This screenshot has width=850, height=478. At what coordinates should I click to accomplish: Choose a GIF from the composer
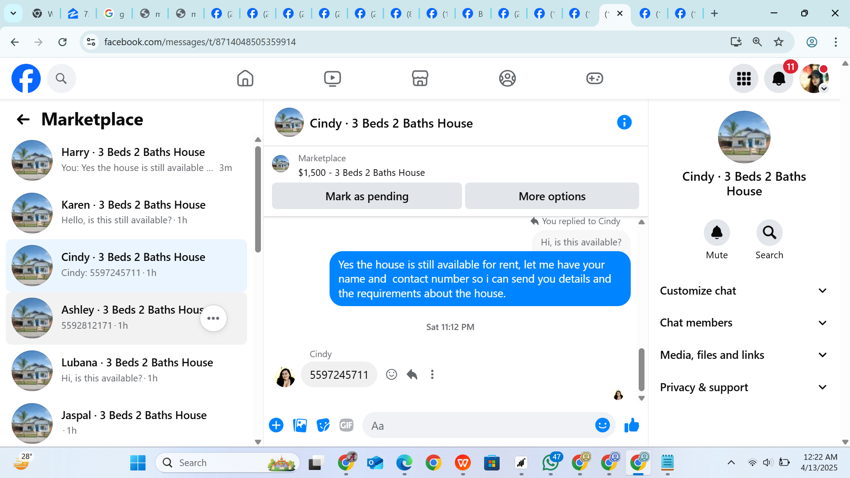[x=346, y=425]
